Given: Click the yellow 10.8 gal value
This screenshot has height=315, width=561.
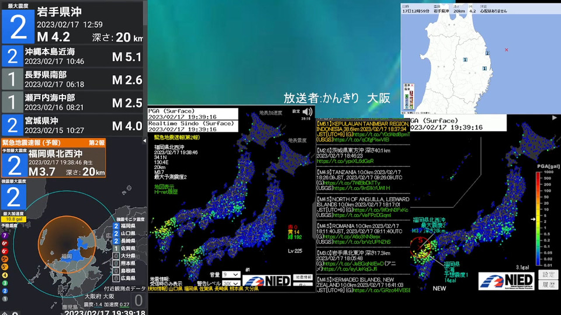Looking at the screenshot, I should 13,219.
